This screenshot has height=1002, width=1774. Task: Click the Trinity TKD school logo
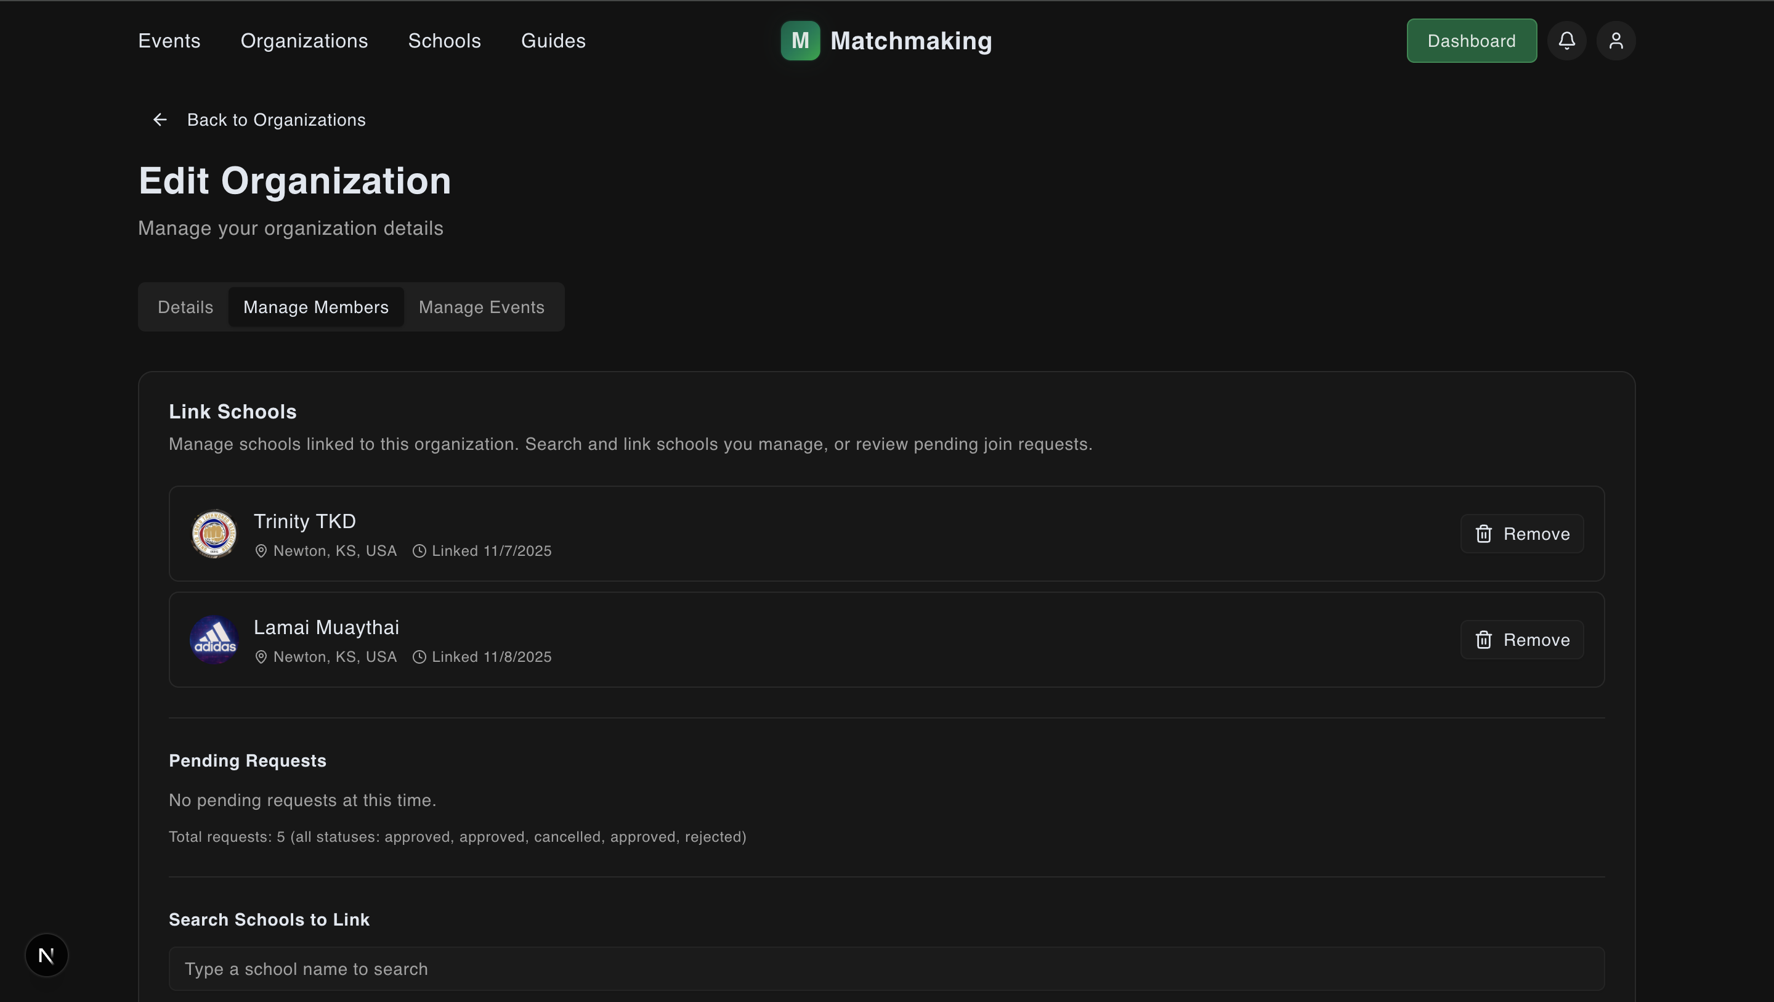(214, 534)
